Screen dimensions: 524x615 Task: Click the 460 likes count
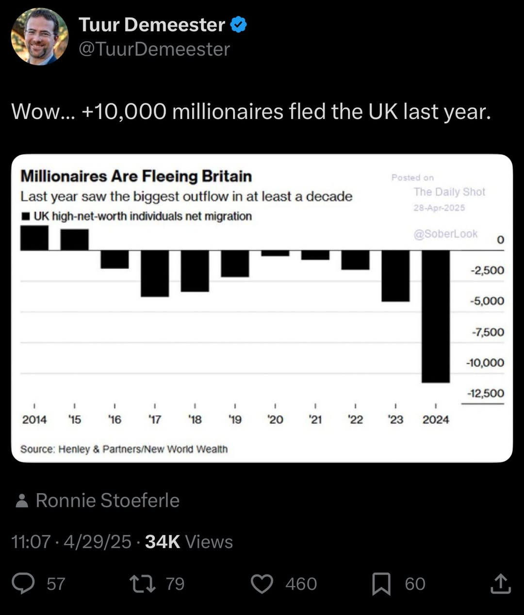[x=301, y=584]
